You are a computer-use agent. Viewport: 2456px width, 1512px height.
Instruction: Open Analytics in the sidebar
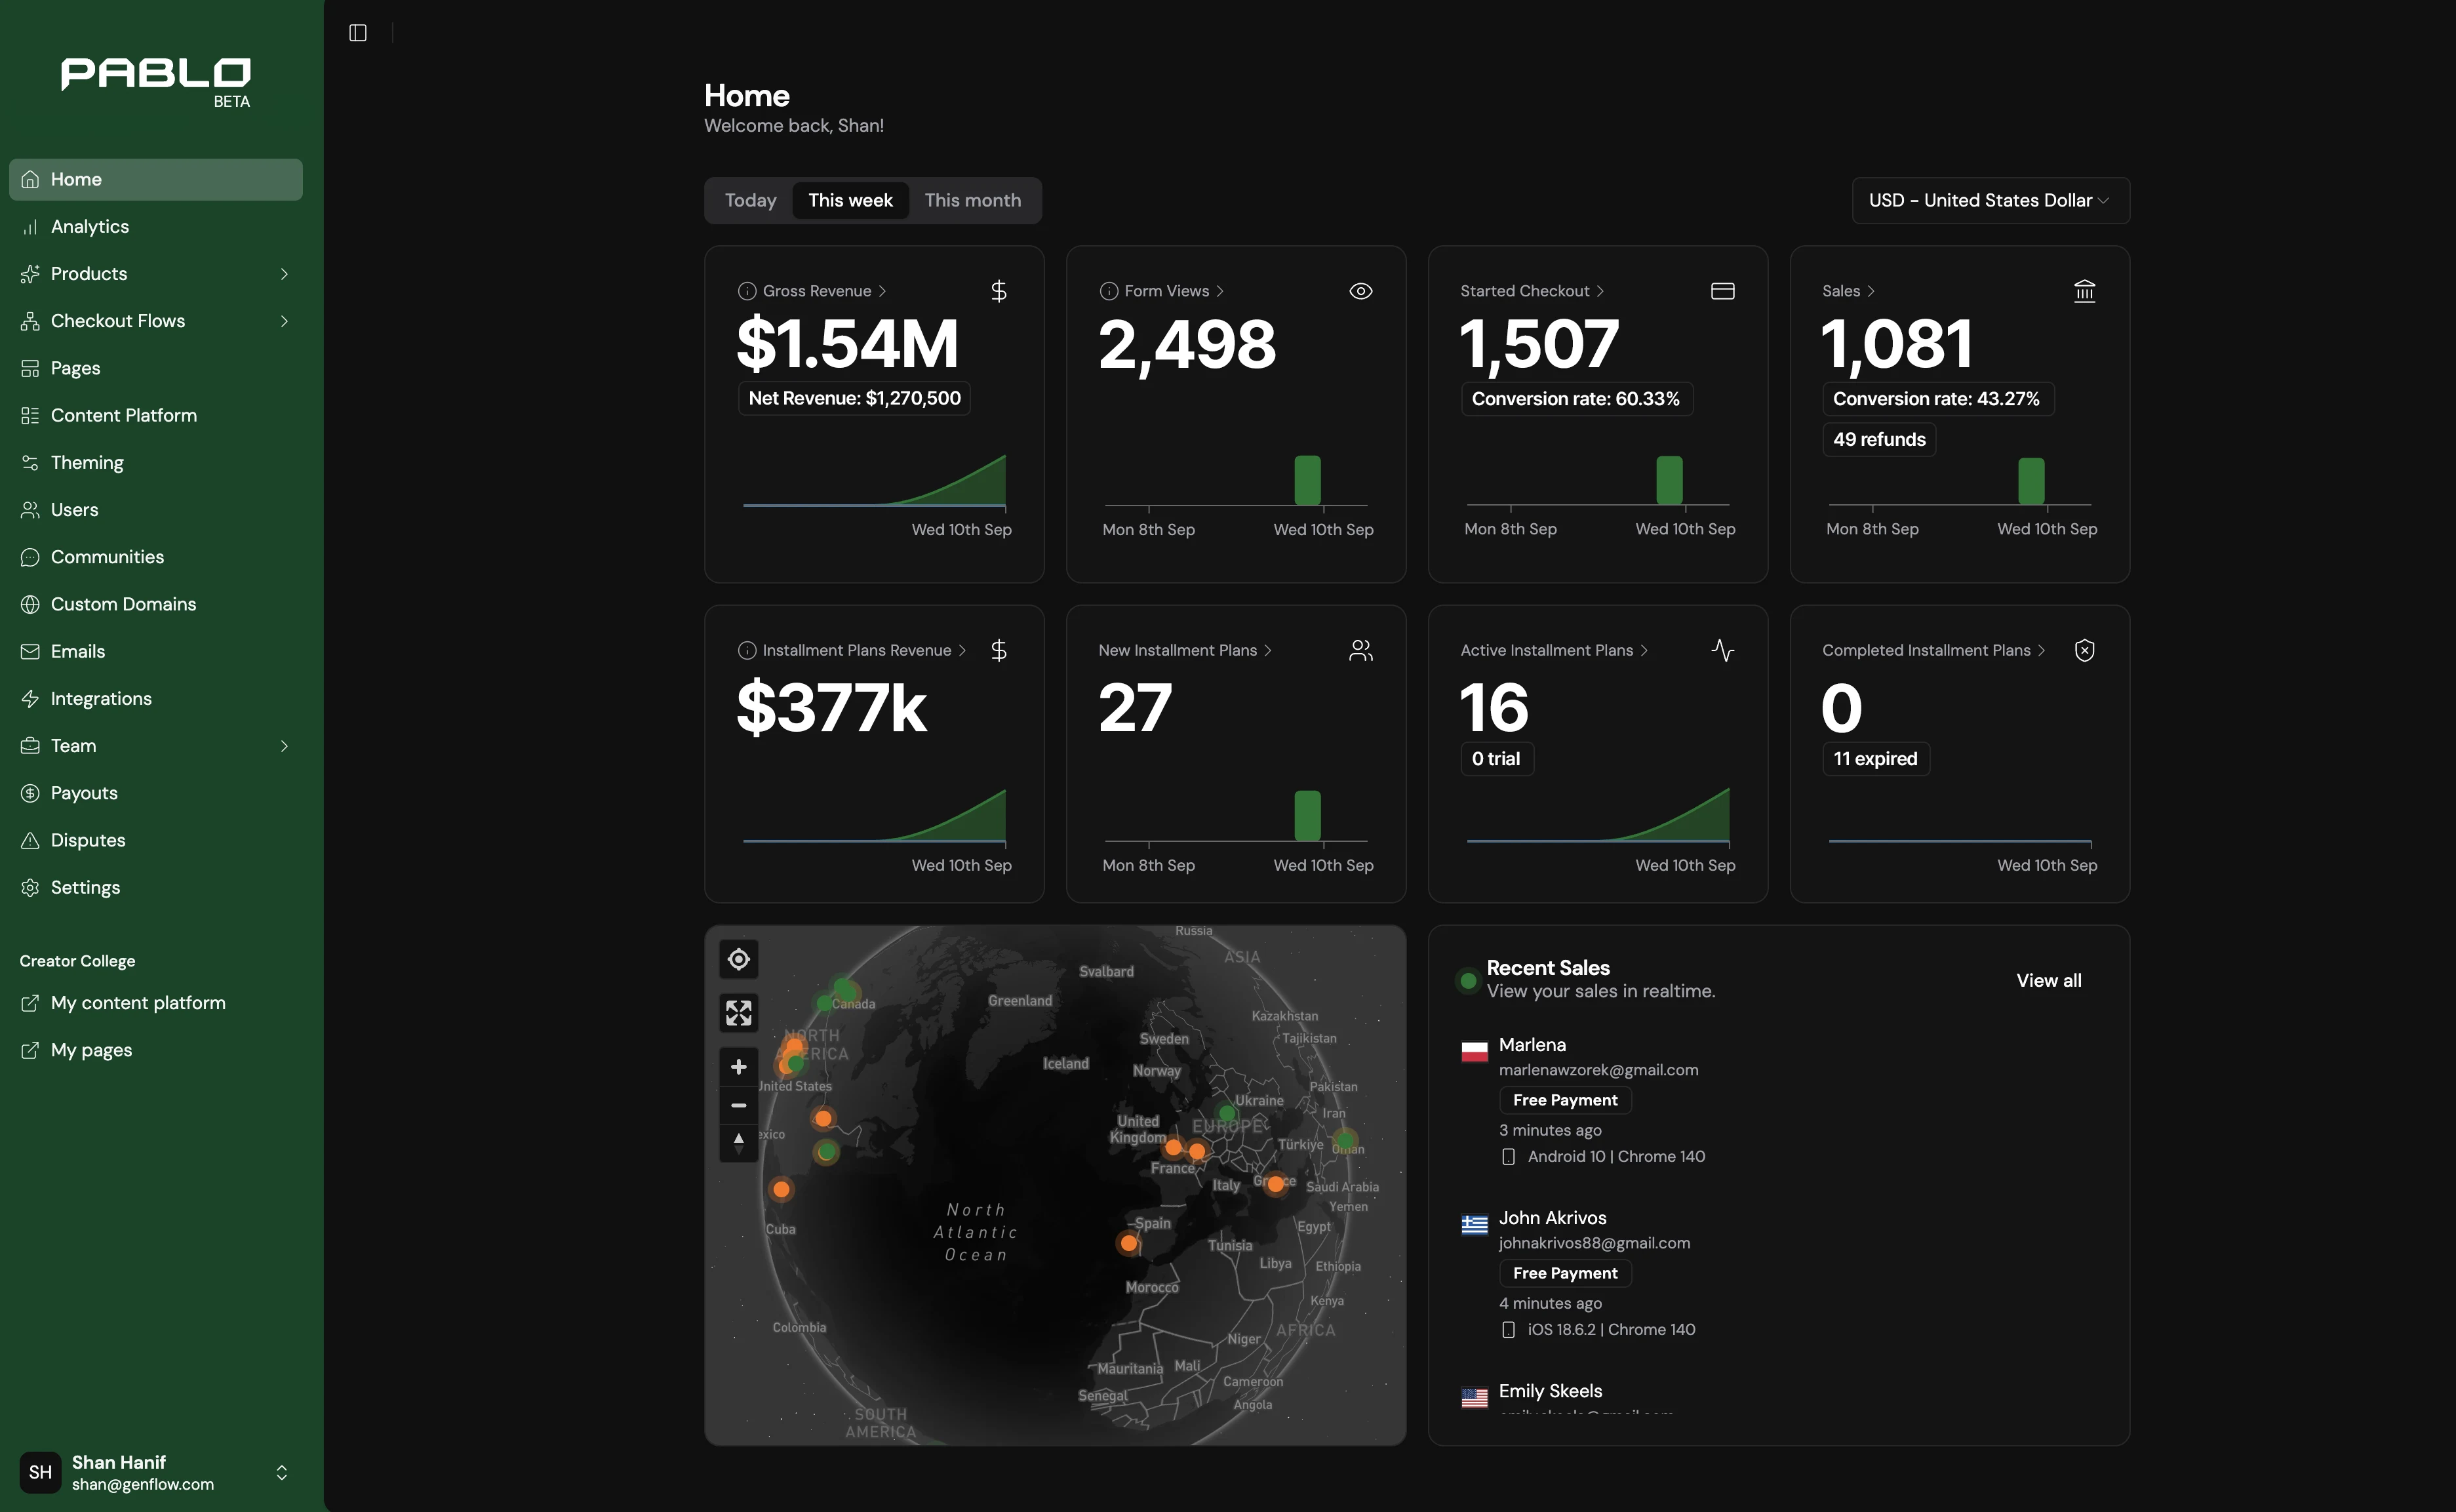pos(90,227)
